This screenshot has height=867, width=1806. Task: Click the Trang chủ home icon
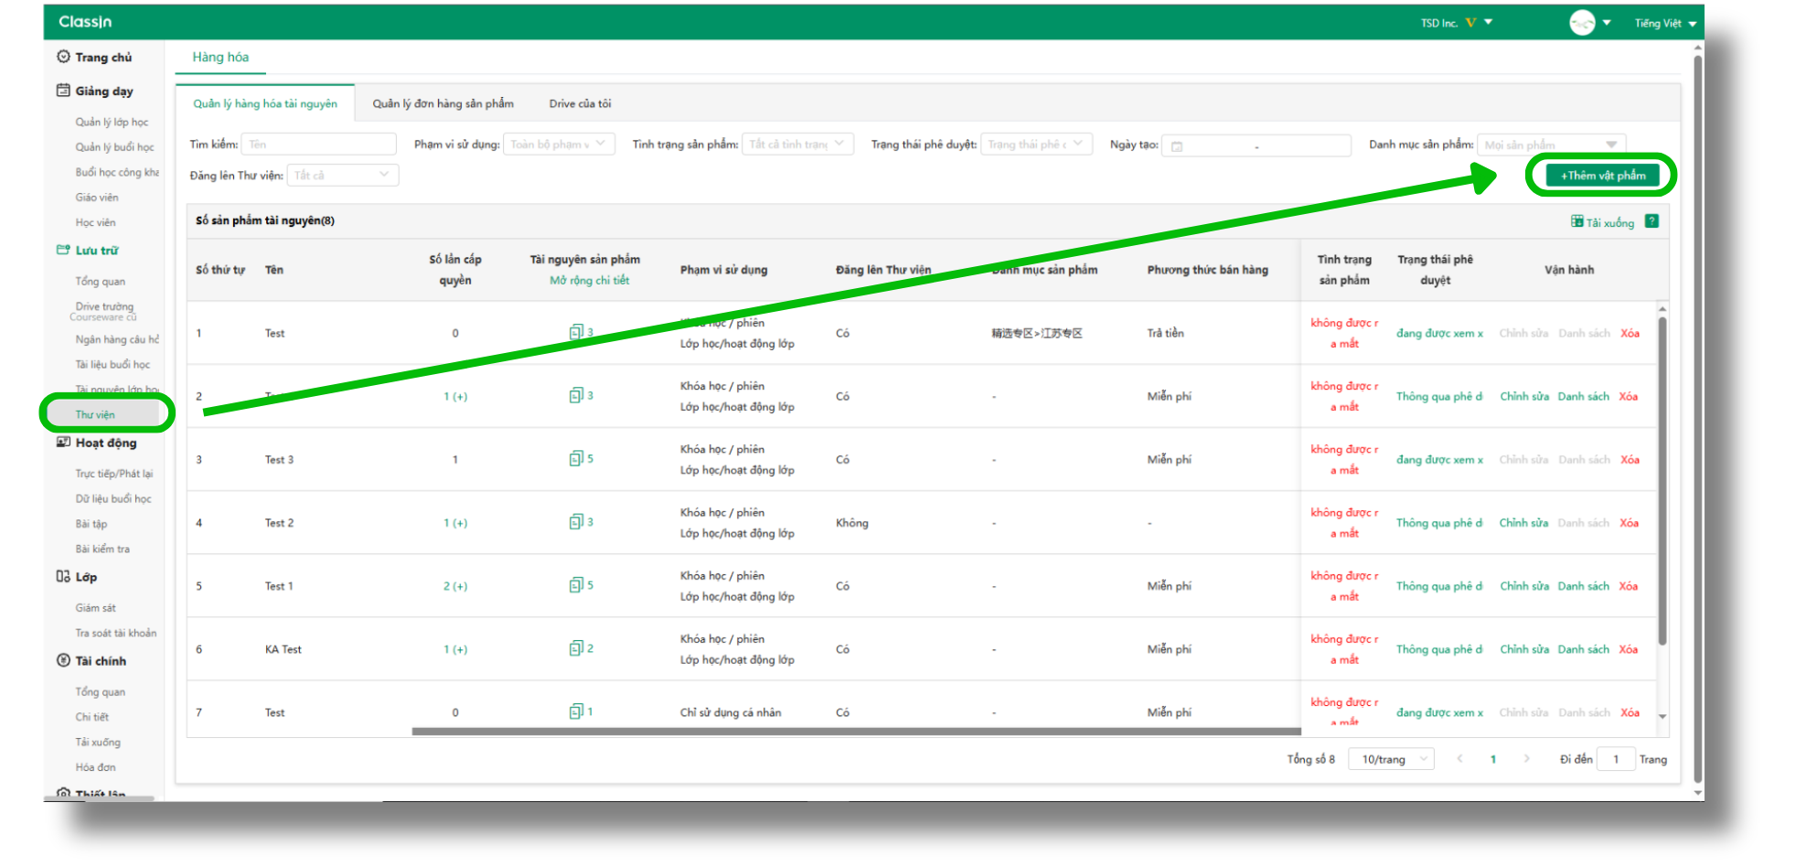pyautogui.click(x=63, y=57)
